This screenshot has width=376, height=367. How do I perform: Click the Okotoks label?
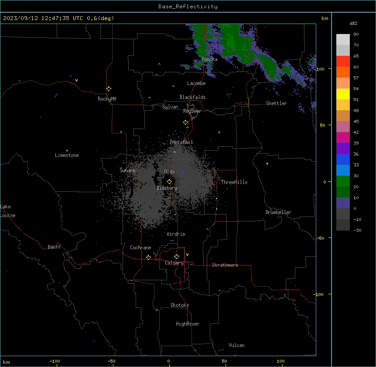click(180, 305)
